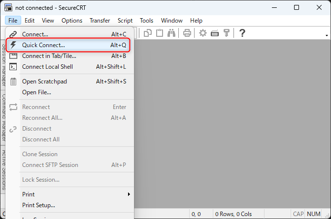
Task: Open the Command Manager side tab
Action: pyautogui.click(x=3, y=118)
